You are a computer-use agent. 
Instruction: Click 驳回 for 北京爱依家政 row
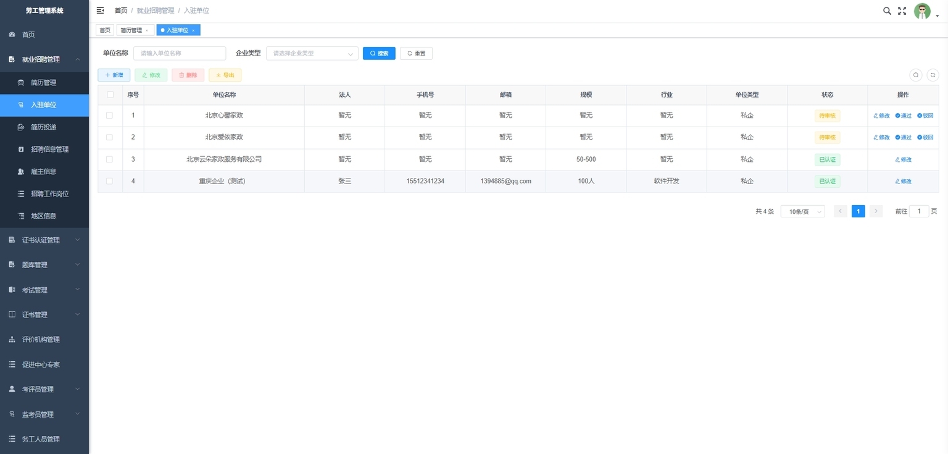(925, 137)
